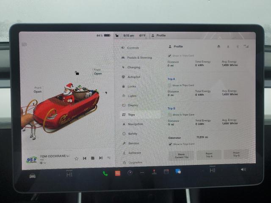The height and width of the screenshot is (203, 271).
Task: Open the Lights menu
Action: pos(130,96)
